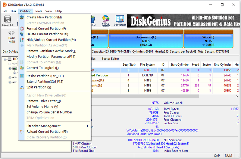Click the Split Partition icon
Viewport: 241px width, 159px height.
(22, 87)
